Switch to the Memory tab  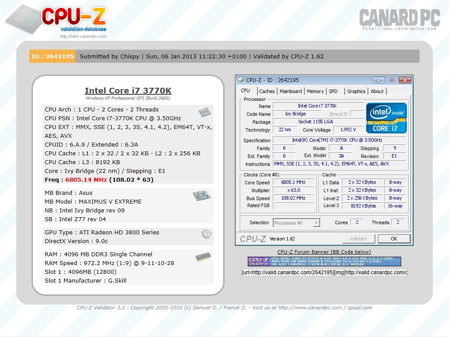coord(315,91)
